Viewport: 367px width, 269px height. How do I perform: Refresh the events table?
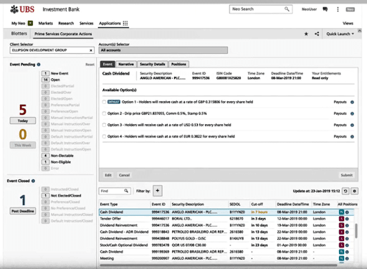(x=345, y=191)
